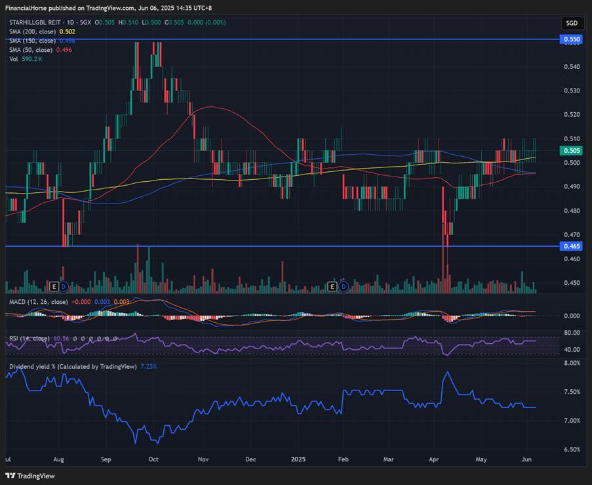The height and width of the screenshot is (485, 592).
Task: Click the 7.50% dividend yield axis label
Action: pos(572,392)
